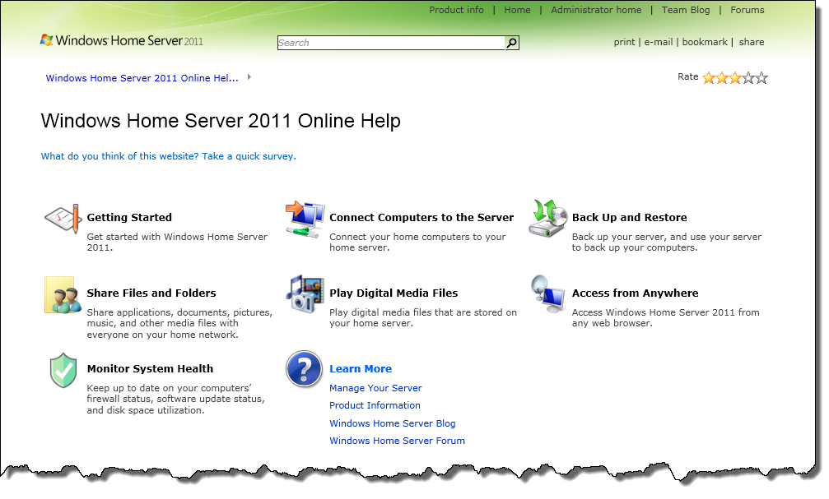Click the page title Windows Home Server 2011 Online Help
This screenshot has width=829, height=499.
pyautogui.click(x=221, y=121)
